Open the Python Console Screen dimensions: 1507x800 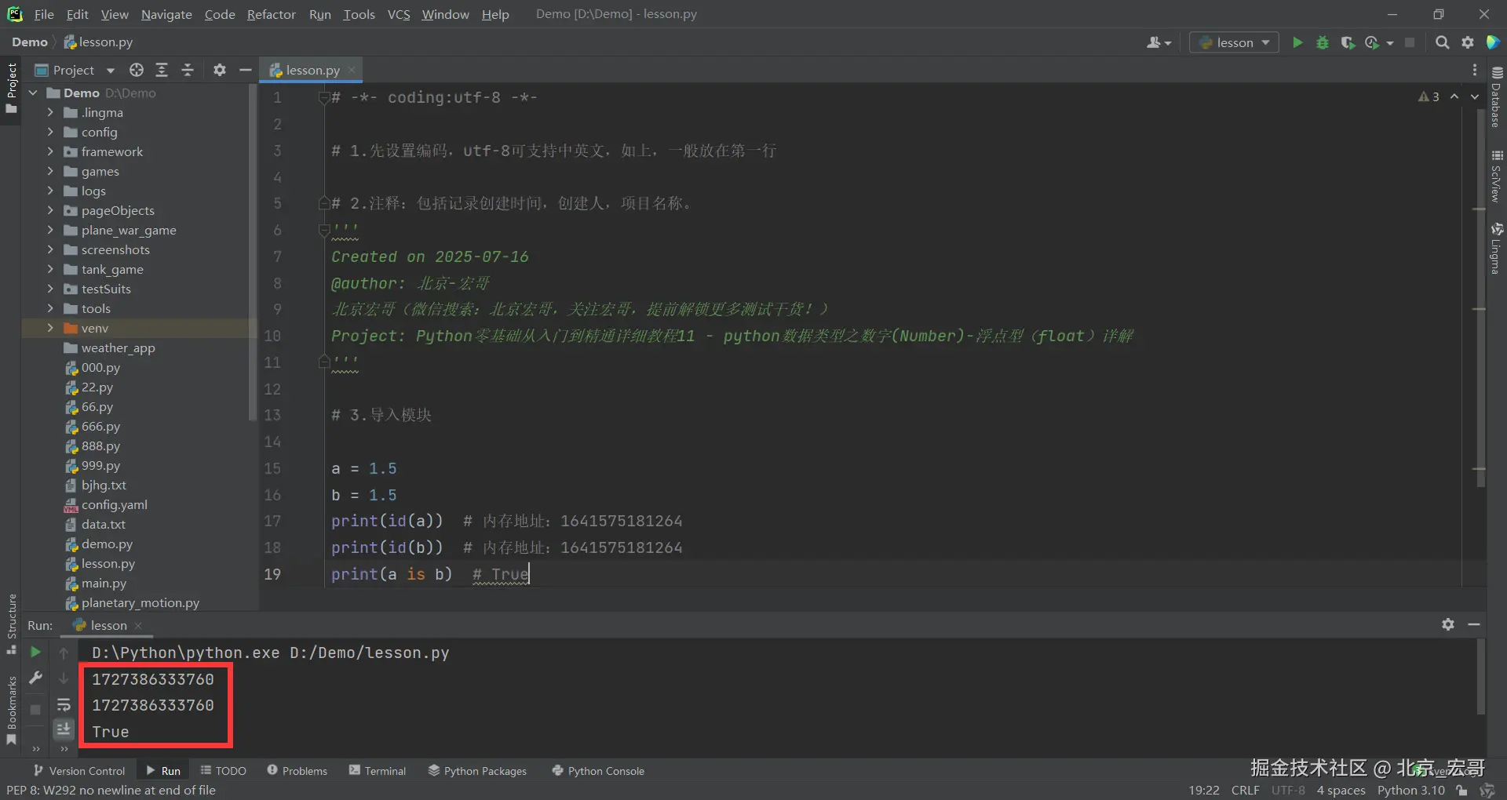[598, 771]
